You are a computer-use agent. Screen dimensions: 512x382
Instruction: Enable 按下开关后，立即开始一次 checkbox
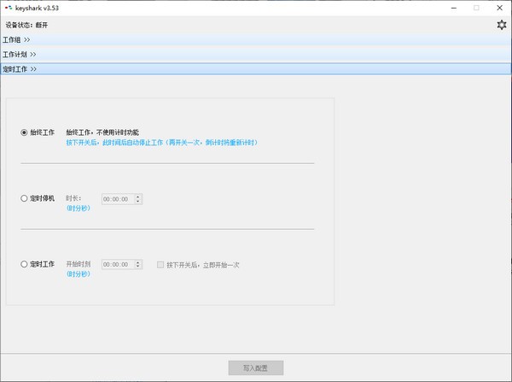tap(160, 265)
